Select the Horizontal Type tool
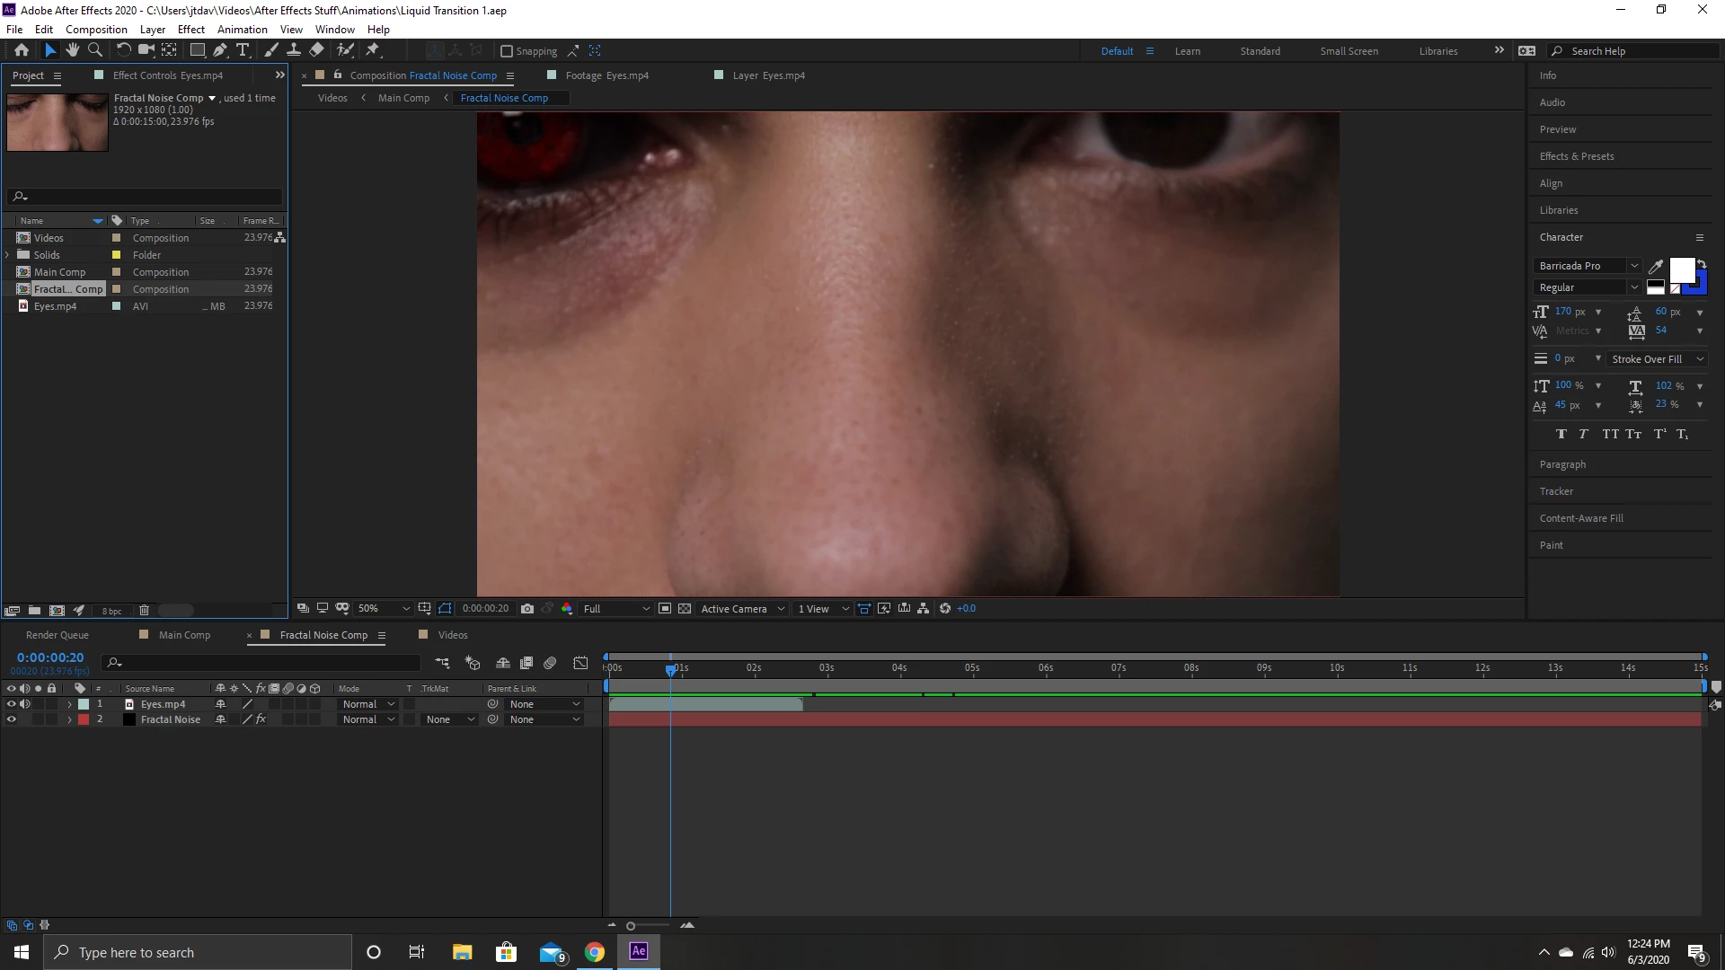The width and height of the screenshot is (1725, 970). [242, 50]
